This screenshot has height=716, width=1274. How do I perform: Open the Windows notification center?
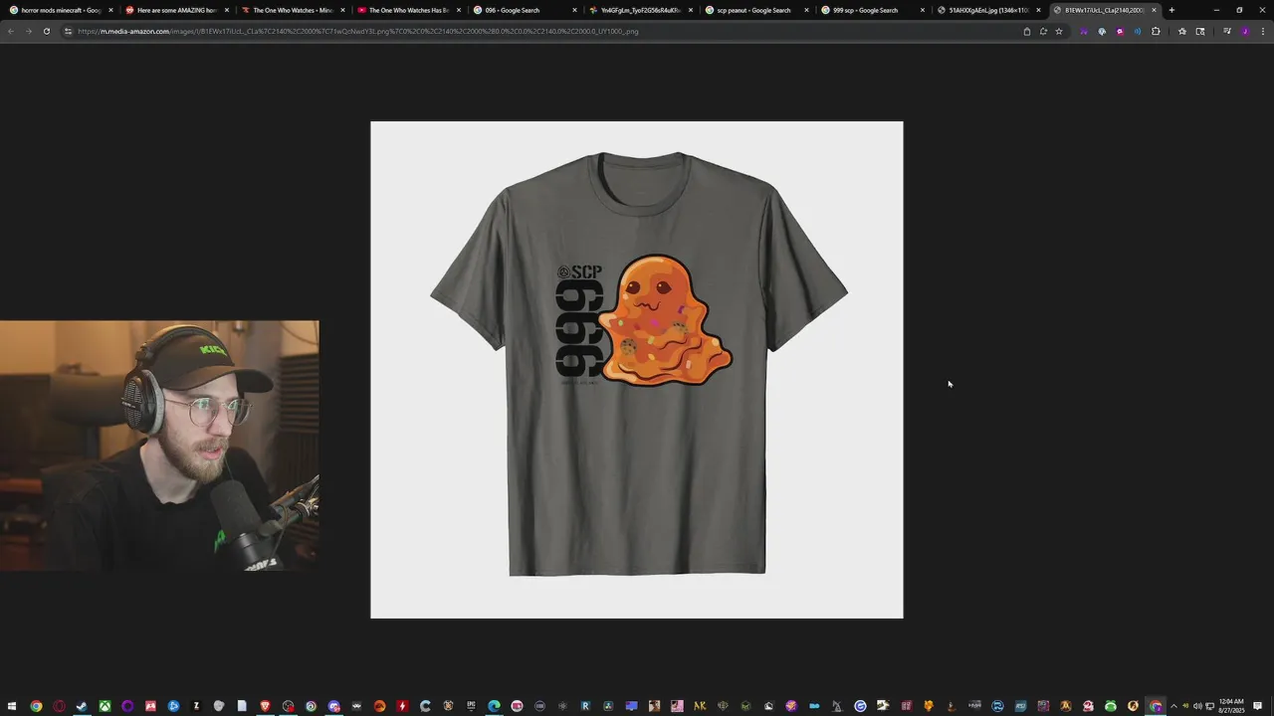coord(1258,706)
